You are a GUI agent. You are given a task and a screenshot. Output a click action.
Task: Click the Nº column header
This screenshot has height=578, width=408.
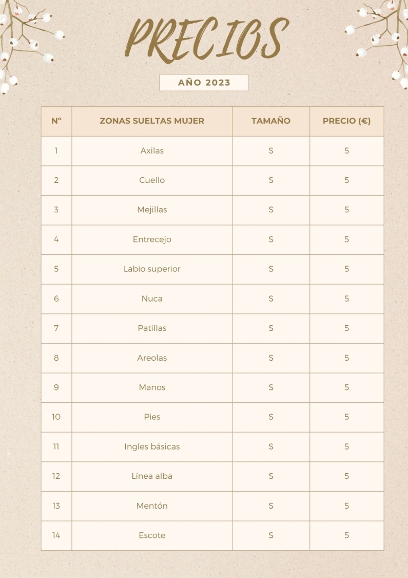click(56, 121)
